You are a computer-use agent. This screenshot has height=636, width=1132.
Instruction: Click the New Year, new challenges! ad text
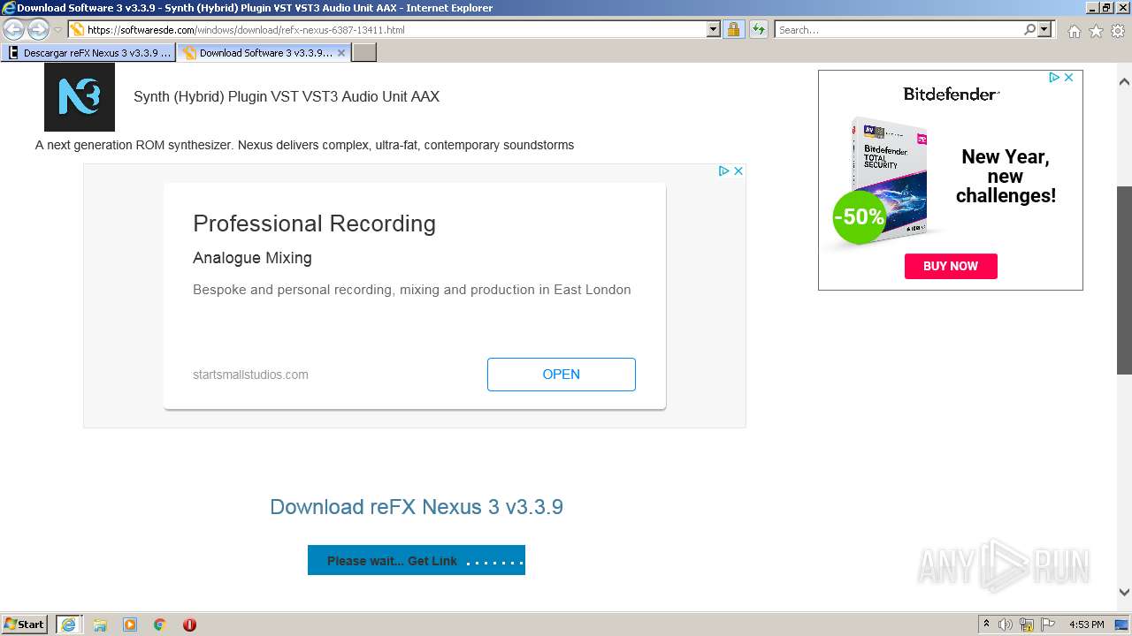click(1006, 176)
